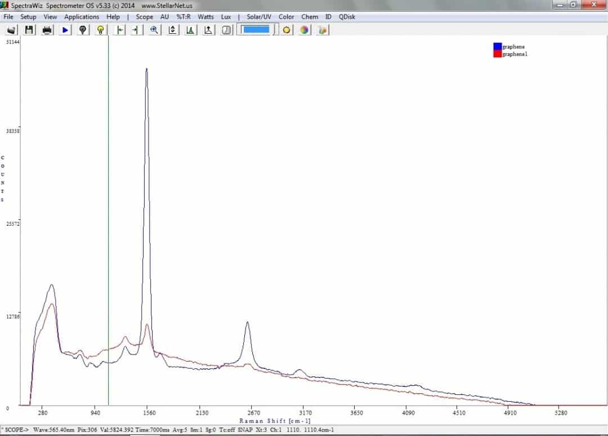This screenshot has height=436, width=608.
Task: Open the Scope menu
Action: tap(145, 17)
